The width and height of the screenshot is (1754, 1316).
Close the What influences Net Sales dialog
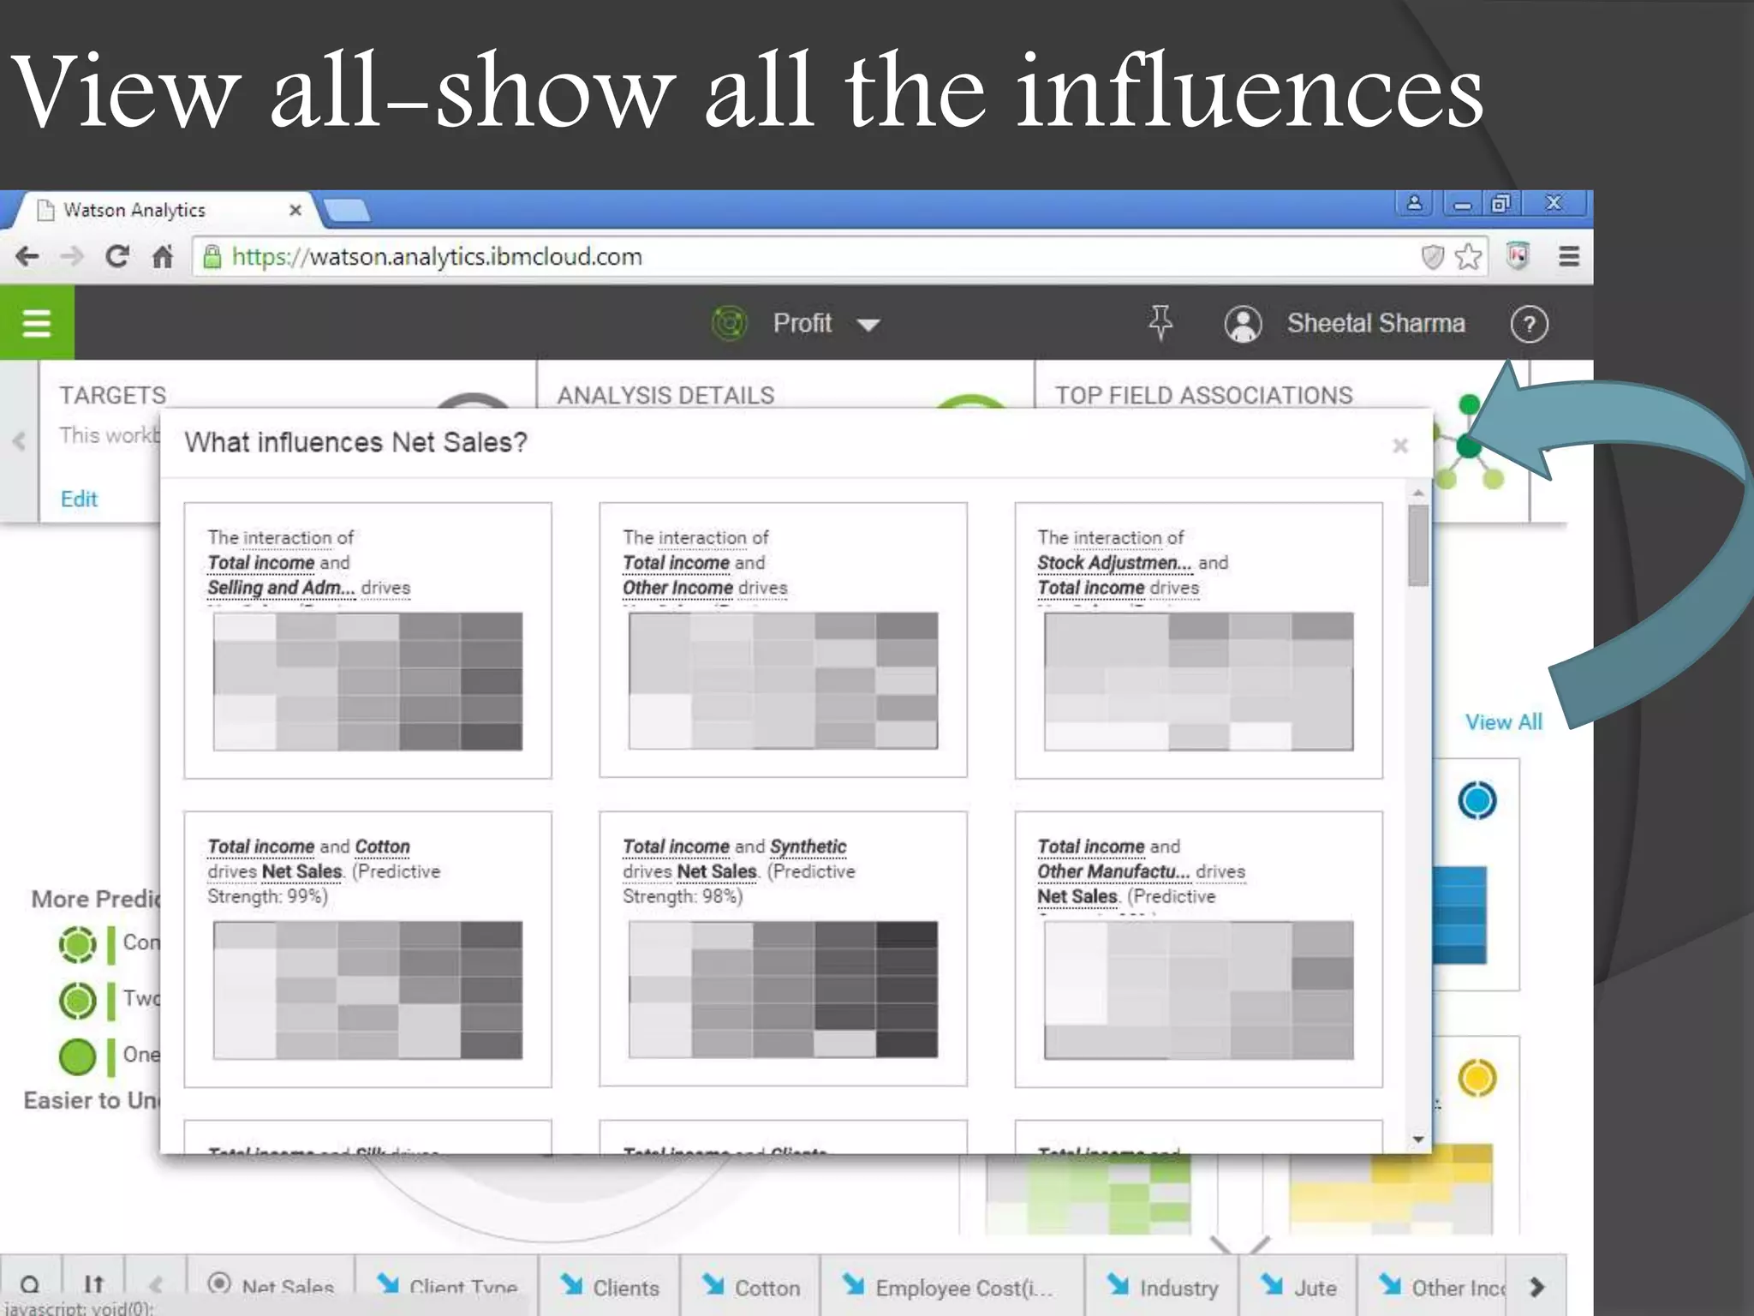1400,446
